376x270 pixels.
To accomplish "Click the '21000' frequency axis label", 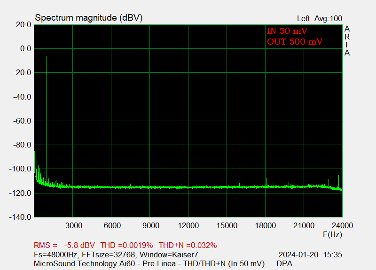I will 304,225.
